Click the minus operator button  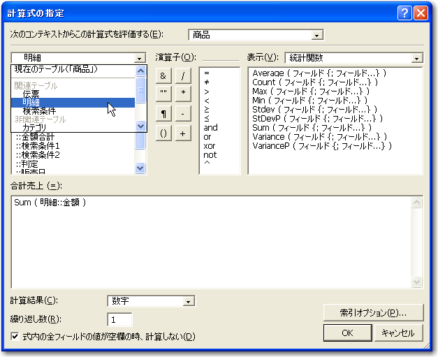pos(182,114)
